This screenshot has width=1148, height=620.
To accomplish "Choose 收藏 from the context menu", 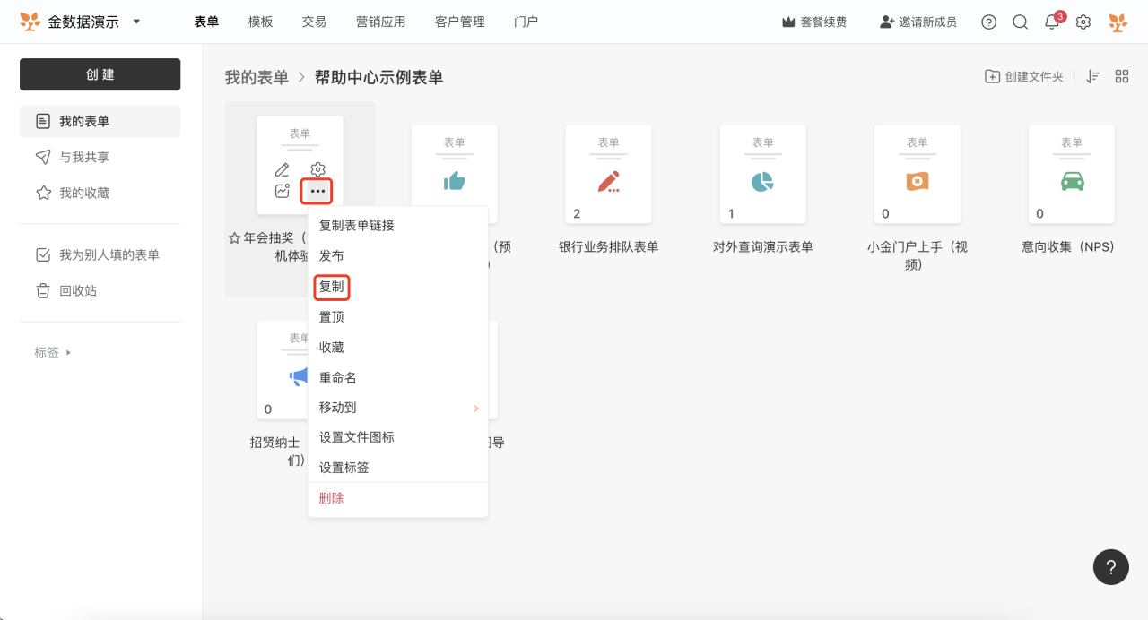I will coord(397,348).
